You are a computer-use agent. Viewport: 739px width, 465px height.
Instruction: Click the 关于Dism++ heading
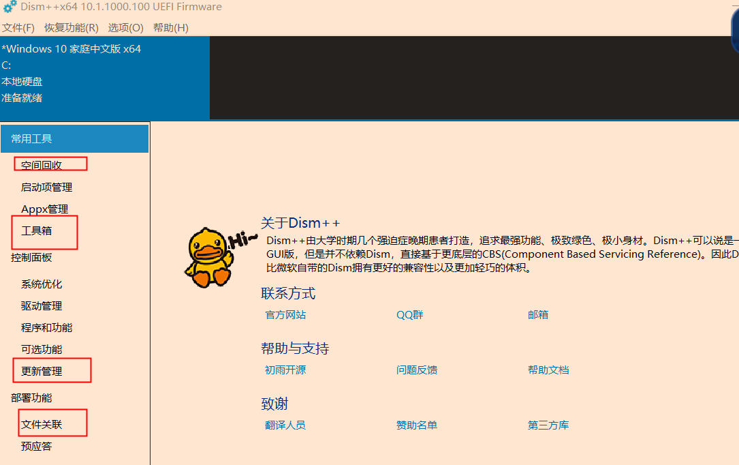[300, 222]
